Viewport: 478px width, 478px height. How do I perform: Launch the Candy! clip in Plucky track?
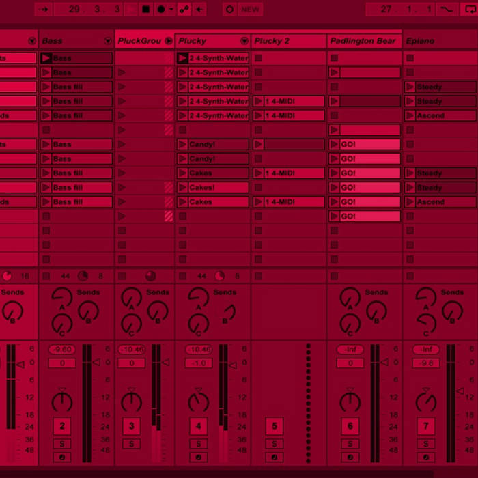point(182,145)
